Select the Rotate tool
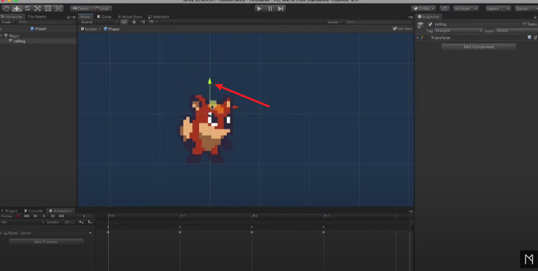 tap(27, 8)
